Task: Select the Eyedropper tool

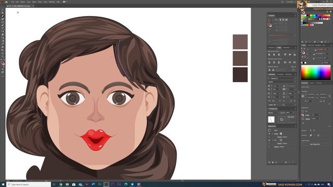Action: (x=3, y=44)
